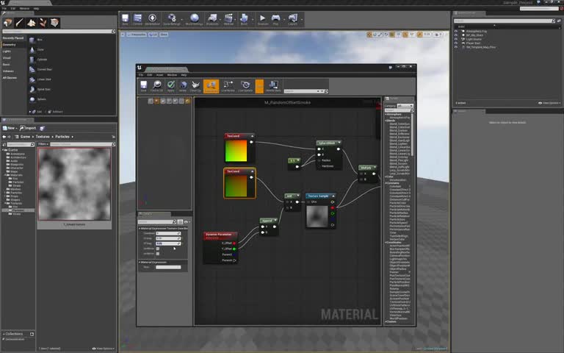The image size is (564, 353).
Task: Collapse the Material Expression Texture Coordinate section
Action: (x=140, y=228)
